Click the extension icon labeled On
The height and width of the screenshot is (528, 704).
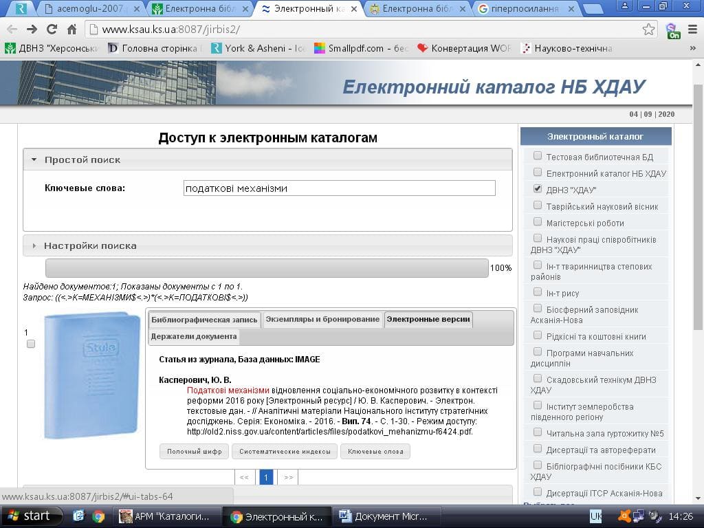(x=672, y=30)
